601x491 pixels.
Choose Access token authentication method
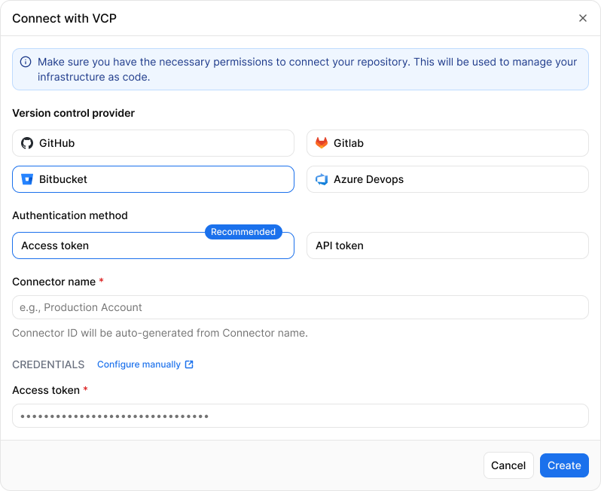(x=154, y=245)
